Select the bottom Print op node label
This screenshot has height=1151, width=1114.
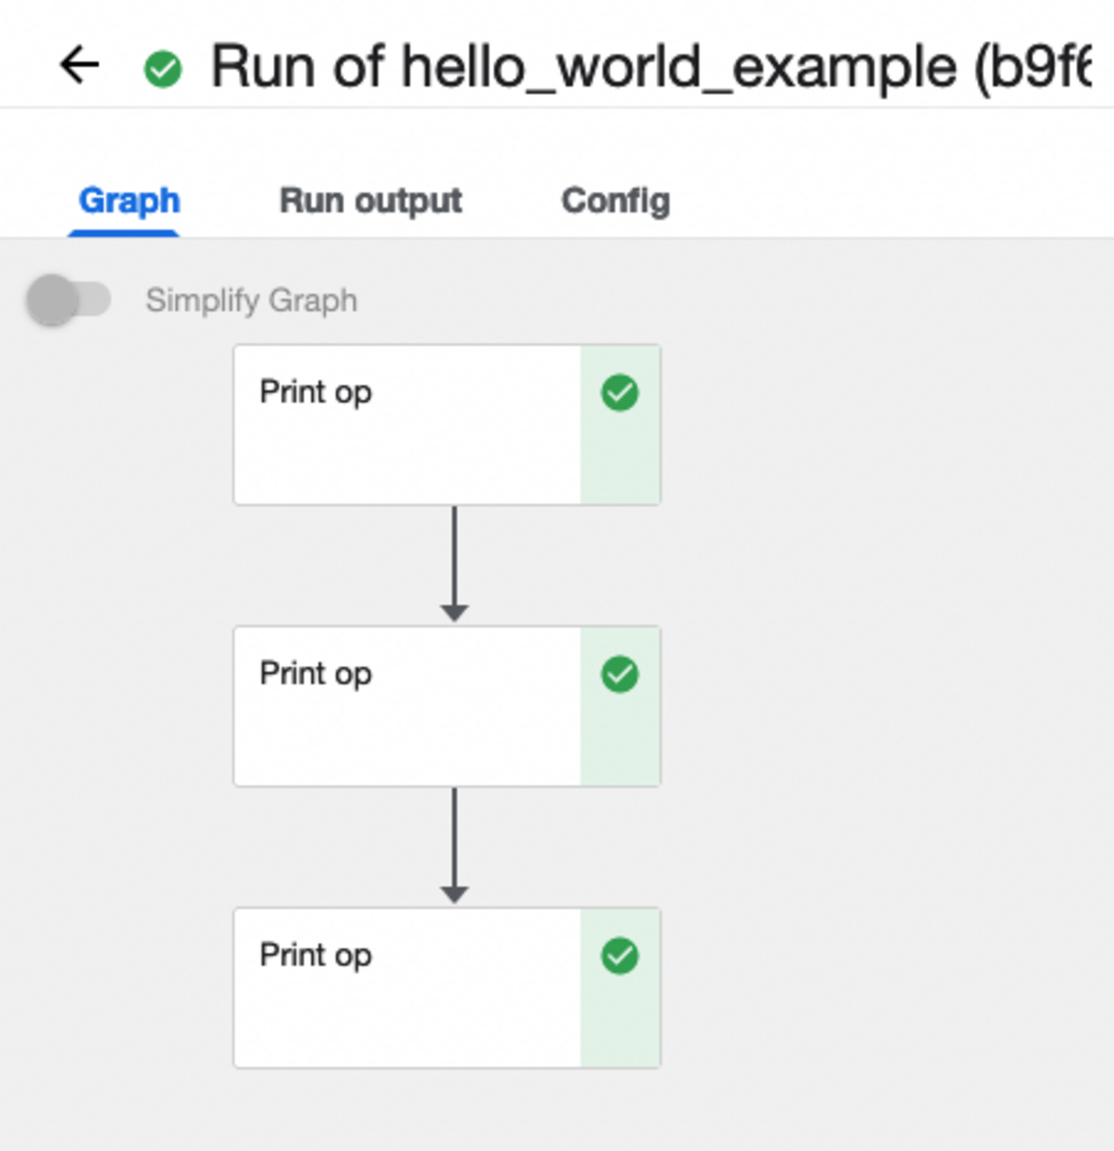(315, 955)
